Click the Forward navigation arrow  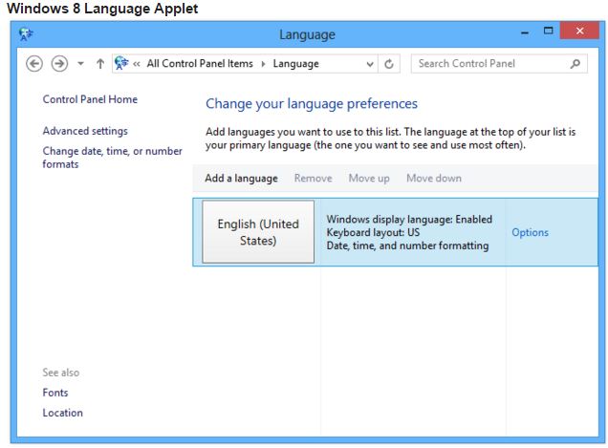[x=59, y=64]
